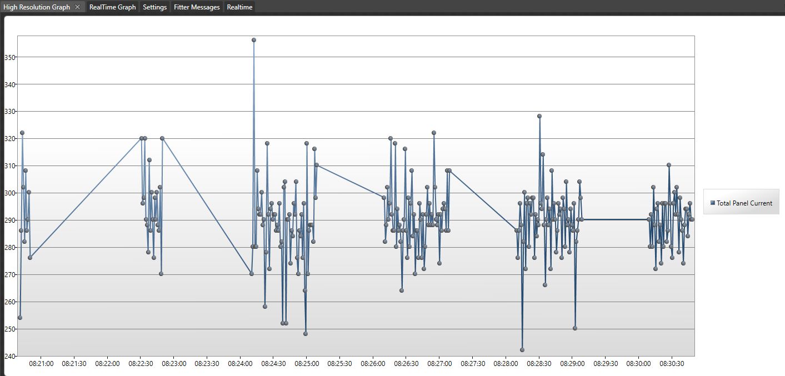Viewport: 785px width, 376px height.
Task: Go to the Realtime tab
Action: pos(239,7)
